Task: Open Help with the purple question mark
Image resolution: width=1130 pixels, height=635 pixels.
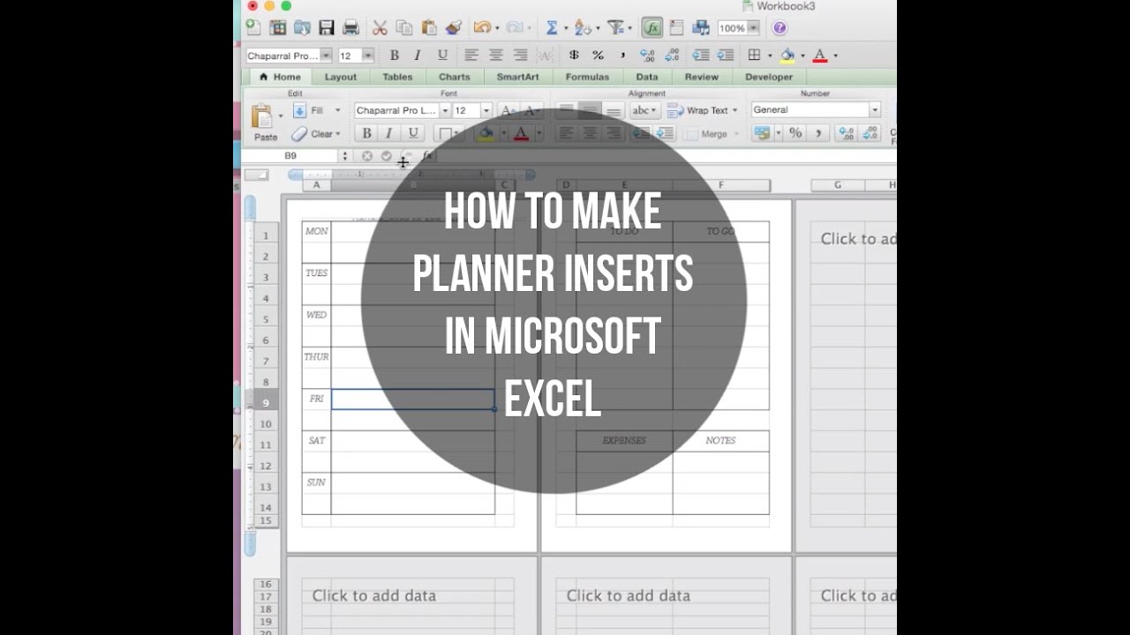Action: tap(780, 28)
